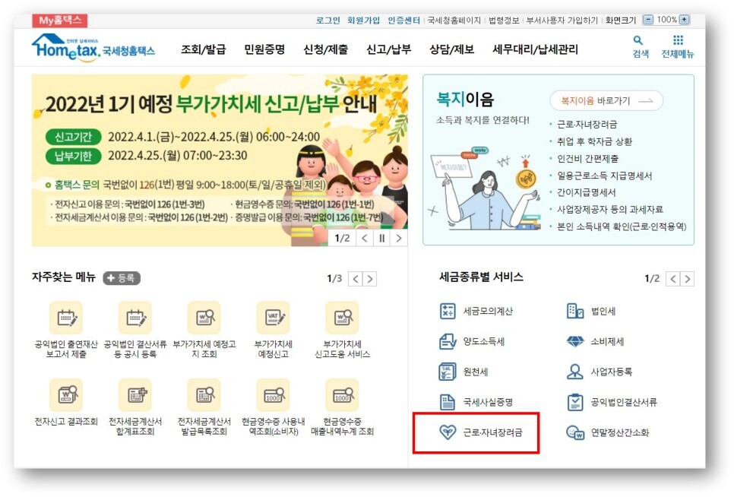
Task: Open 본인 소득내역 확인(근로·인적용역) link
Action: (622, 226)
